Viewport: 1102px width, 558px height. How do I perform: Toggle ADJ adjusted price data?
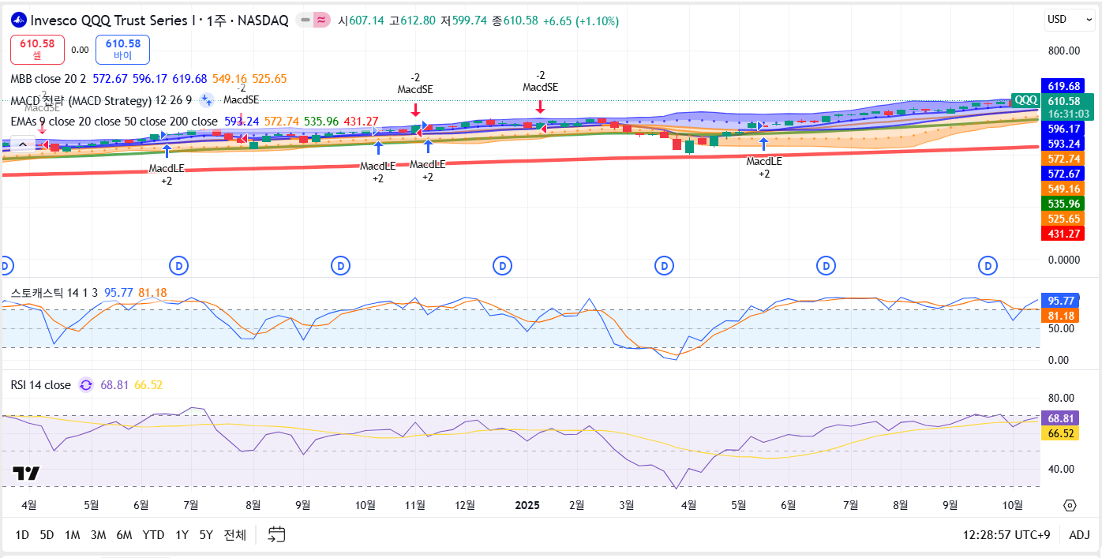coord(1079,534)
